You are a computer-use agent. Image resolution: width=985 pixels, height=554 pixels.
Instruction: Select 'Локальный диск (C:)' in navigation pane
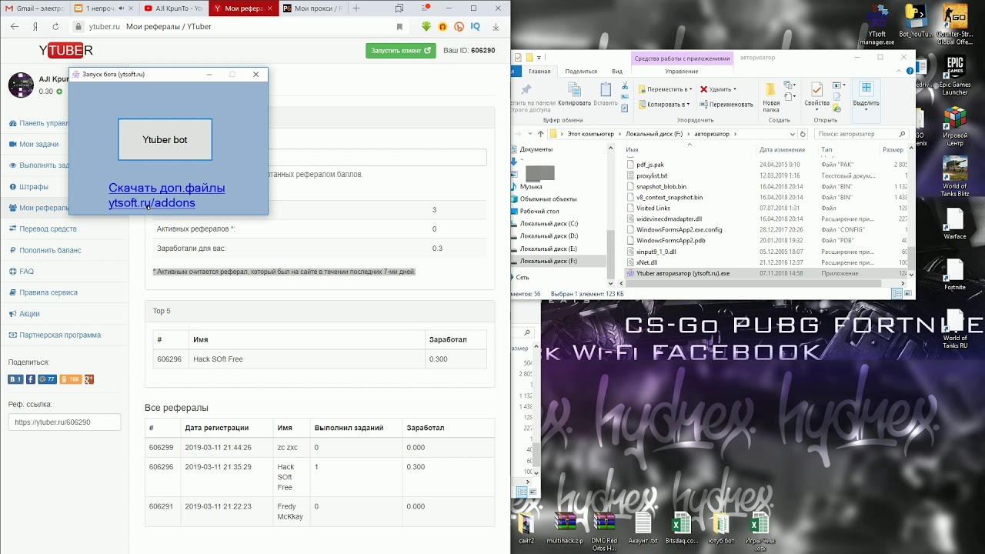click(549, 223)
